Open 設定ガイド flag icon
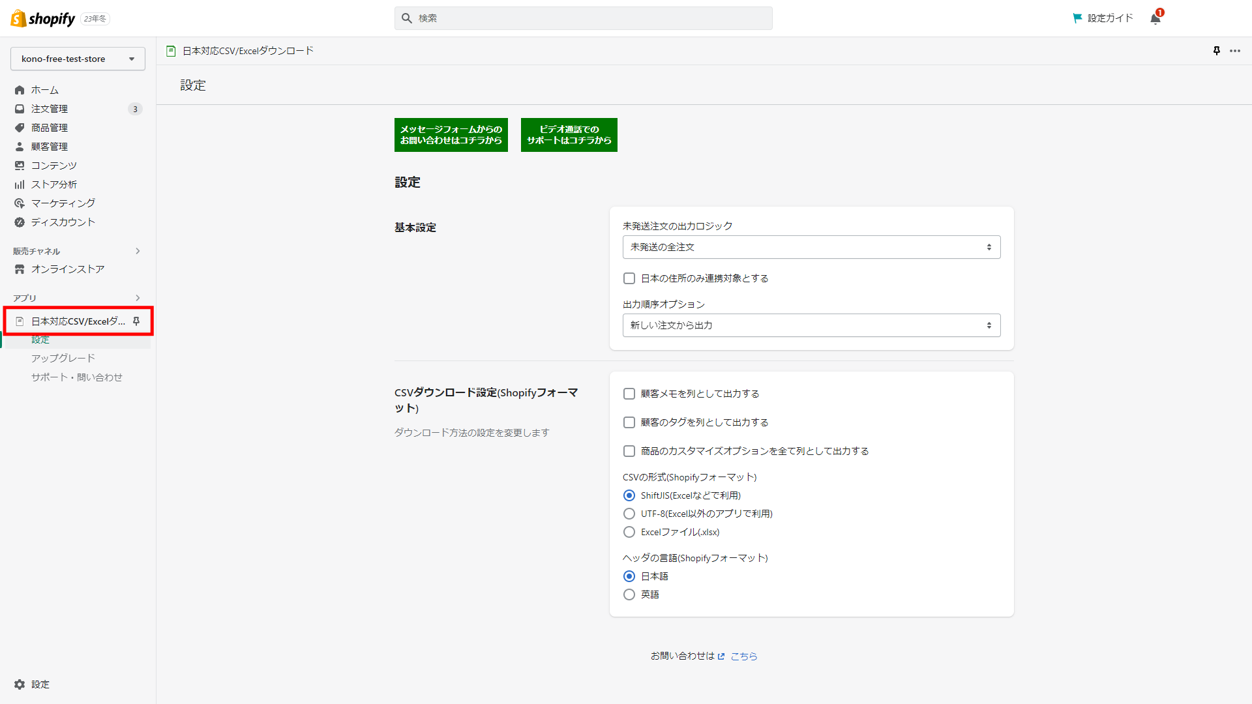The height and width of the screenshot is (704, 1252). 1077,18
